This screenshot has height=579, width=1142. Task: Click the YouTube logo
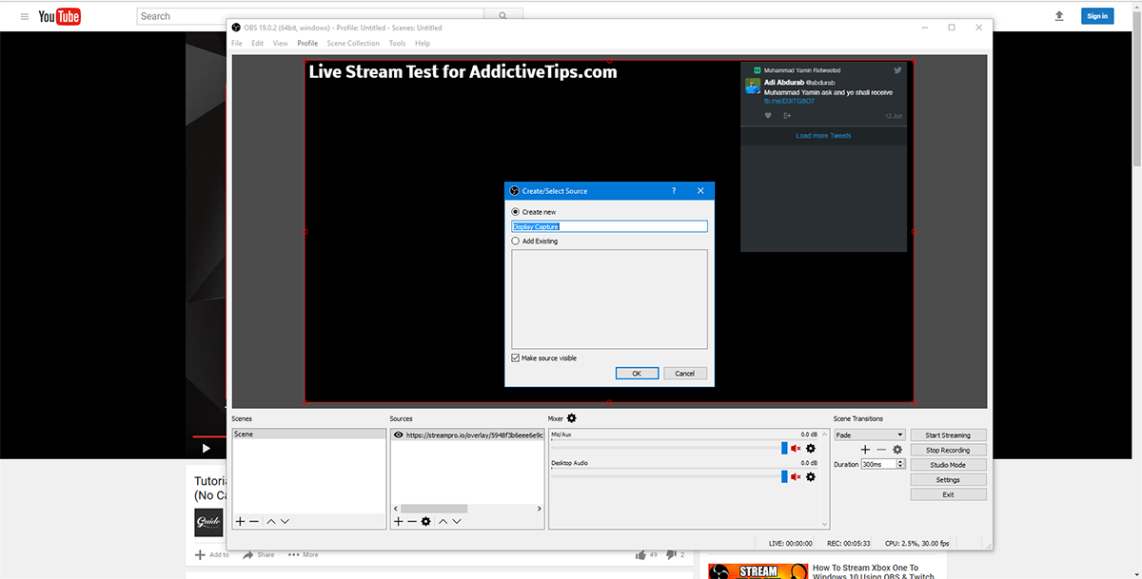tap(59, 16)
